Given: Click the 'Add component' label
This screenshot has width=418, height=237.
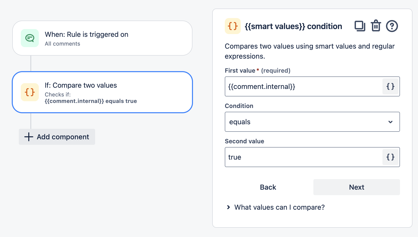Looking at the screenshot, I should pyautogui.click(x=63, y=137).
